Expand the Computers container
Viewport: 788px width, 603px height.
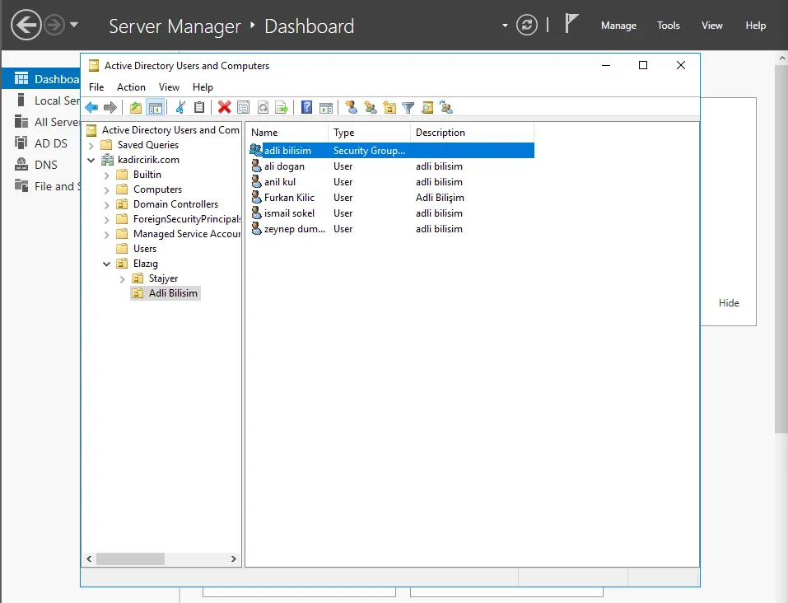(x=106, y=190)
